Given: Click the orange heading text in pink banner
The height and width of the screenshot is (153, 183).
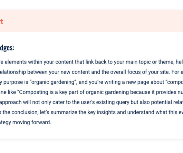Looking at the screenshot, I should coord(1,21).
